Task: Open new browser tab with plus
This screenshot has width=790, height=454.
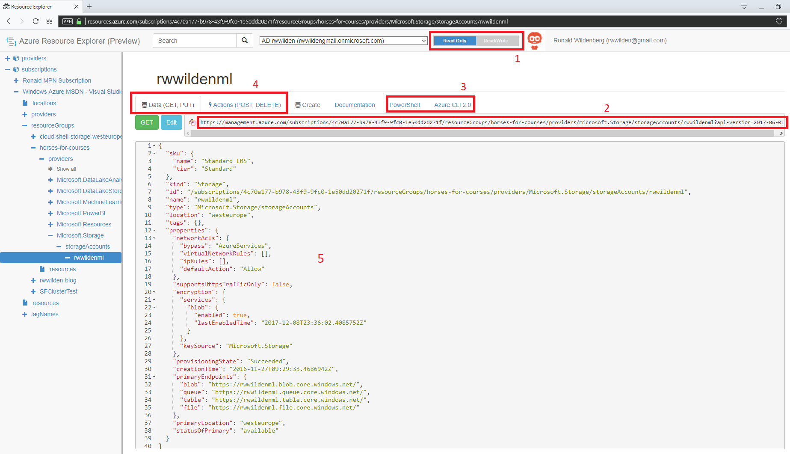Action: (89, 6)
